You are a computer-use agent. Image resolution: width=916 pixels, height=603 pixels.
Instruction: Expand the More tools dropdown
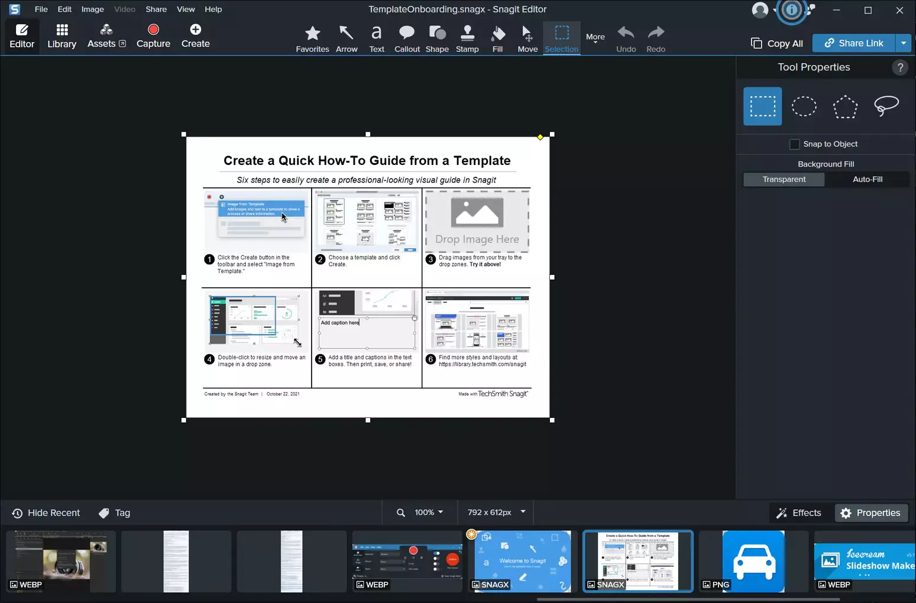[x=595, y=38]
